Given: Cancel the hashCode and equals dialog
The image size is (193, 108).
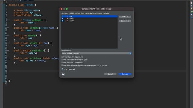Looking at the screenshot, I should tap(110, 74).
